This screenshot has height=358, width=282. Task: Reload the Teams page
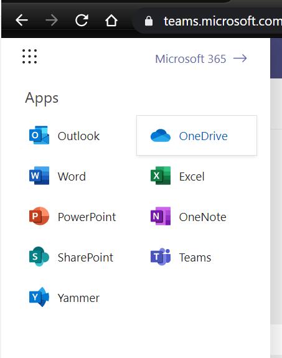click(x=82, y=21)
